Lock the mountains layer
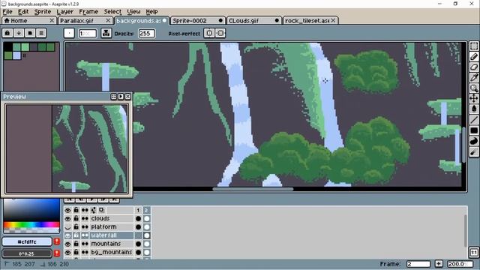This screenshot has width=480, height=270. (x=76, y=244)
